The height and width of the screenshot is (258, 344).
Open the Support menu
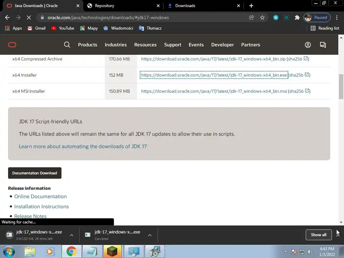point(173,45)
